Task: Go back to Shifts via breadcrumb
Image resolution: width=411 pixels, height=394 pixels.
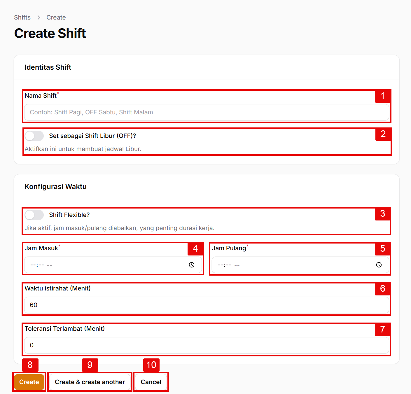Action: [22, 17]
